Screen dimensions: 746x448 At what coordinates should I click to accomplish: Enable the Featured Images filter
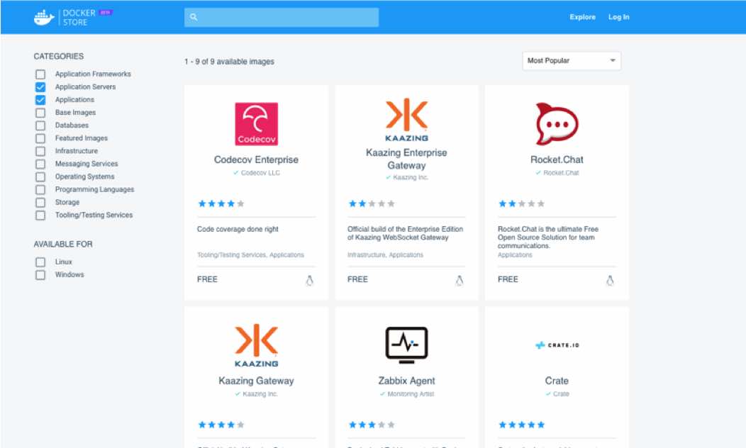pos(40,138)
